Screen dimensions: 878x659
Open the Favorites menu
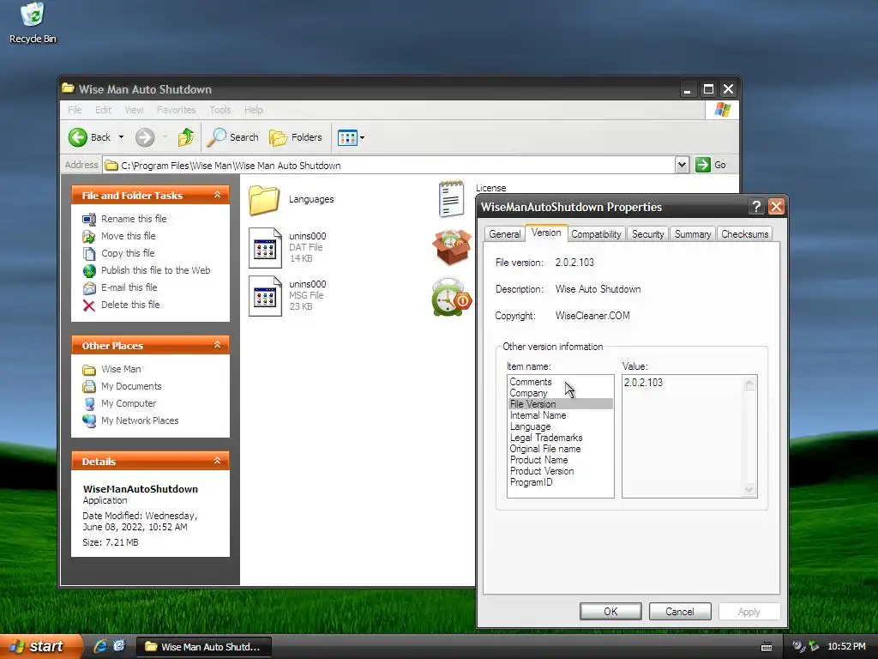pos(177,110)
